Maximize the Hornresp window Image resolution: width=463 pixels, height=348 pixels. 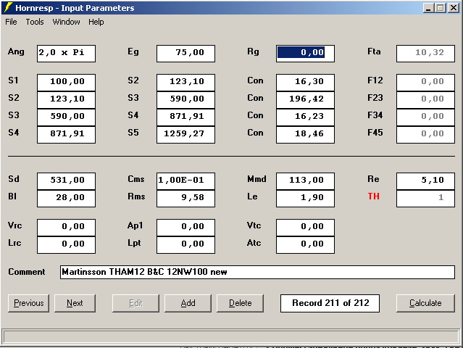coord(440,8)
